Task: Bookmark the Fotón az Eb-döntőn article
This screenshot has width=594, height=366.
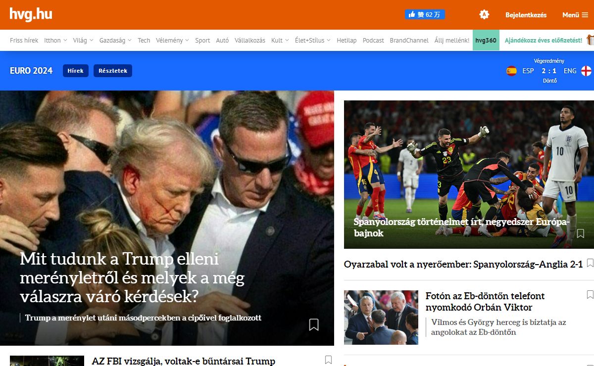Action: (x=590, y=295)
